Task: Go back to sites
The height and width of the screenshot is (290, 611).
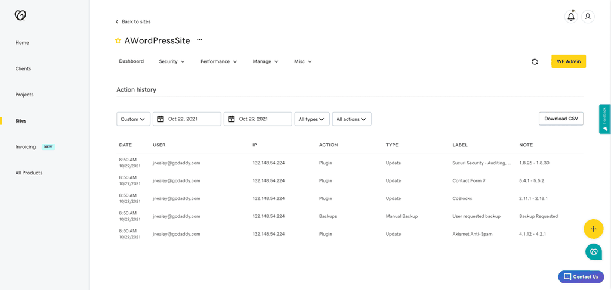Action: coord(133,21)
